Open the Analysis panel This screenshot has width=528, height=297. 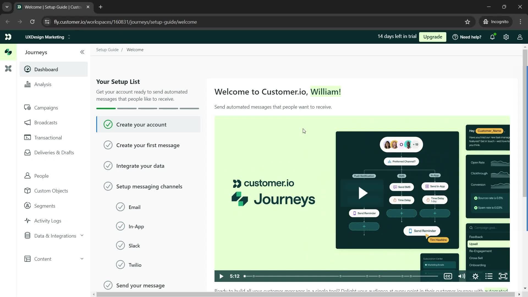click(42, 84)
